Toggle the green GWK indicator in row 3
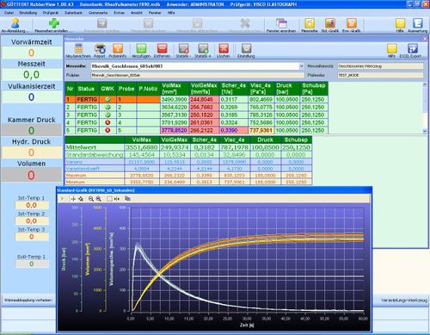 click(x=107, y=115)
